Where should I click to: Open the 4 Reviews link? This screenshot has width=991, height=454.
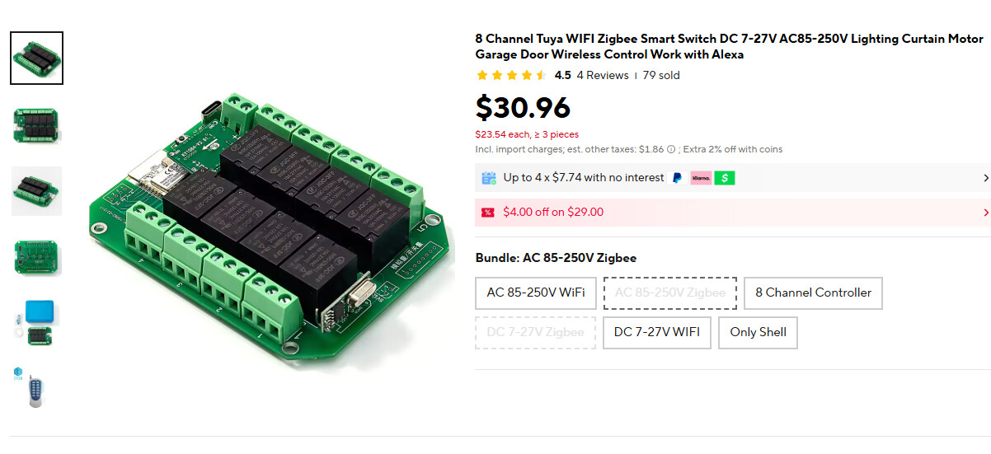(603, 76)
